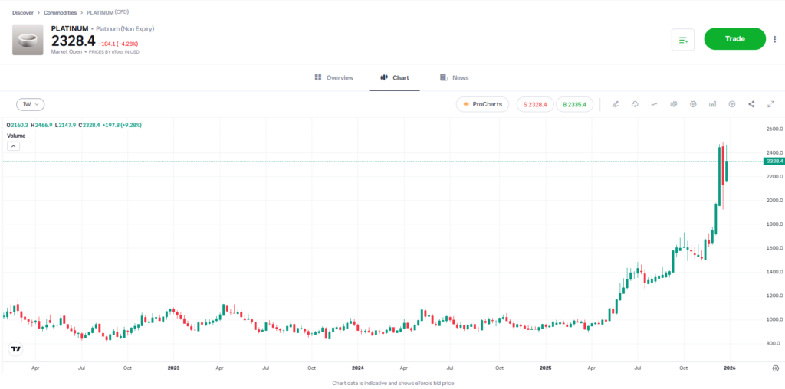Share the chart via share icon
Screen dimensions: 785x389
pos(751,104)
